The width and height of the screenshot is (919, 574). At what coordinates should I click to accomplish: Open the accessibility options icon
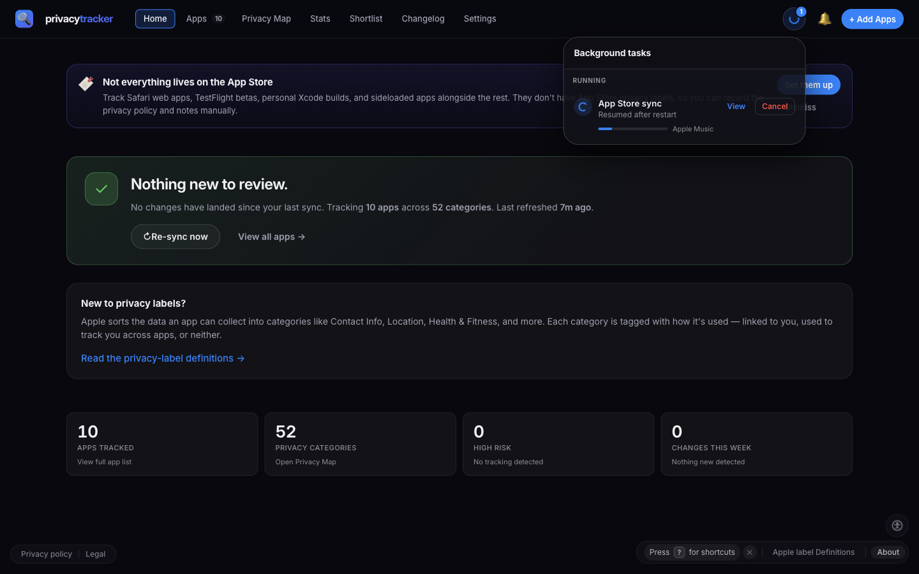pos(897,526)
